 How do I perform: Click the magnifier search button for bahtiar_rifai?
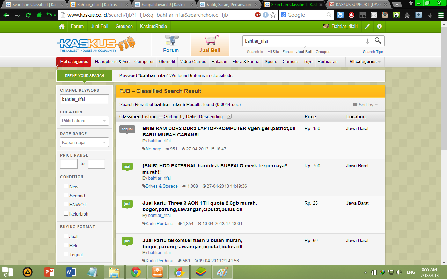378,41
